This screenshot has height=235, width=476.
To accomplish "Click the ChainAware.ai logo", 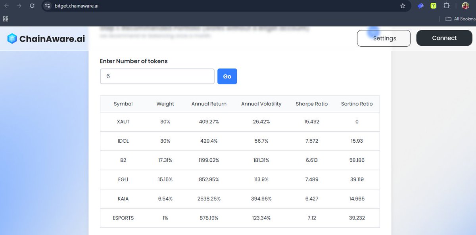I will (46, 38).
